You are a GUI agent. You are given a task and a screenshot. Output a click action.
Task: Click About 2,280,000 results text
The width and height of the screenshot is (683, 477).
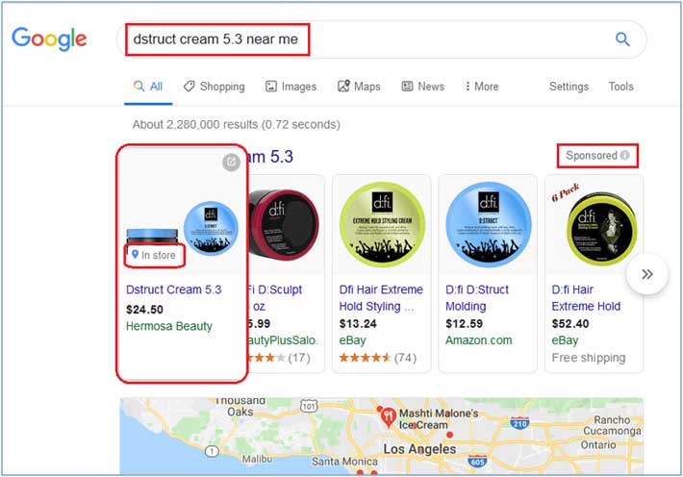pyautogui.click(x=236, y=125)
